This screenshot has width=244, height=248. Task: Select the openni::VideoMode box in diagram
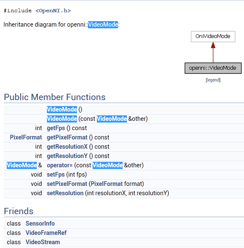[213, 68]
